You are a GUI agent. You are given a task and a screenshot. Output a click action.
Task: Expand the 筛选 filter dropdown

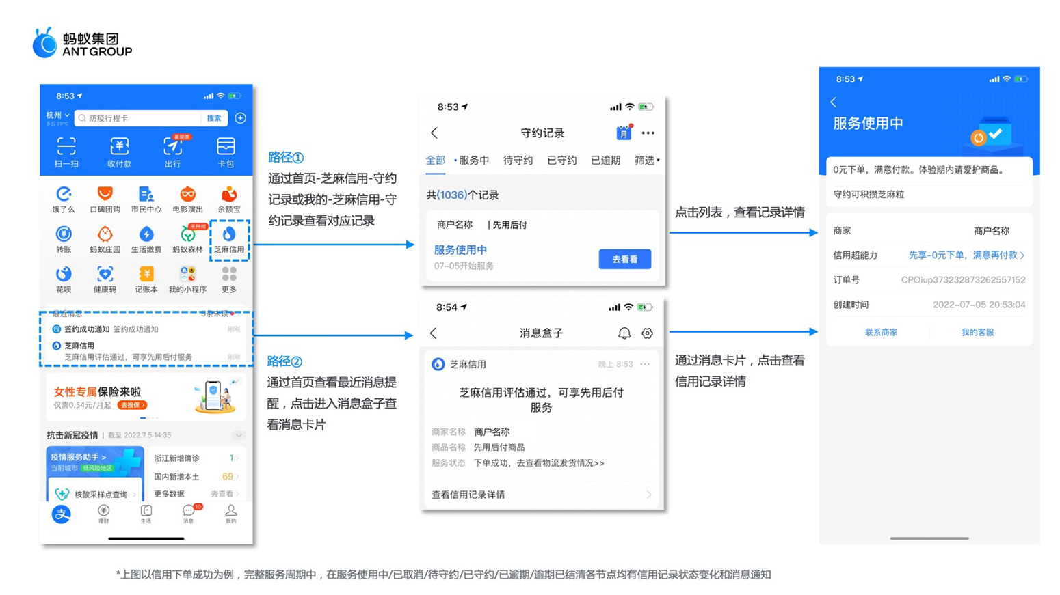646,161
